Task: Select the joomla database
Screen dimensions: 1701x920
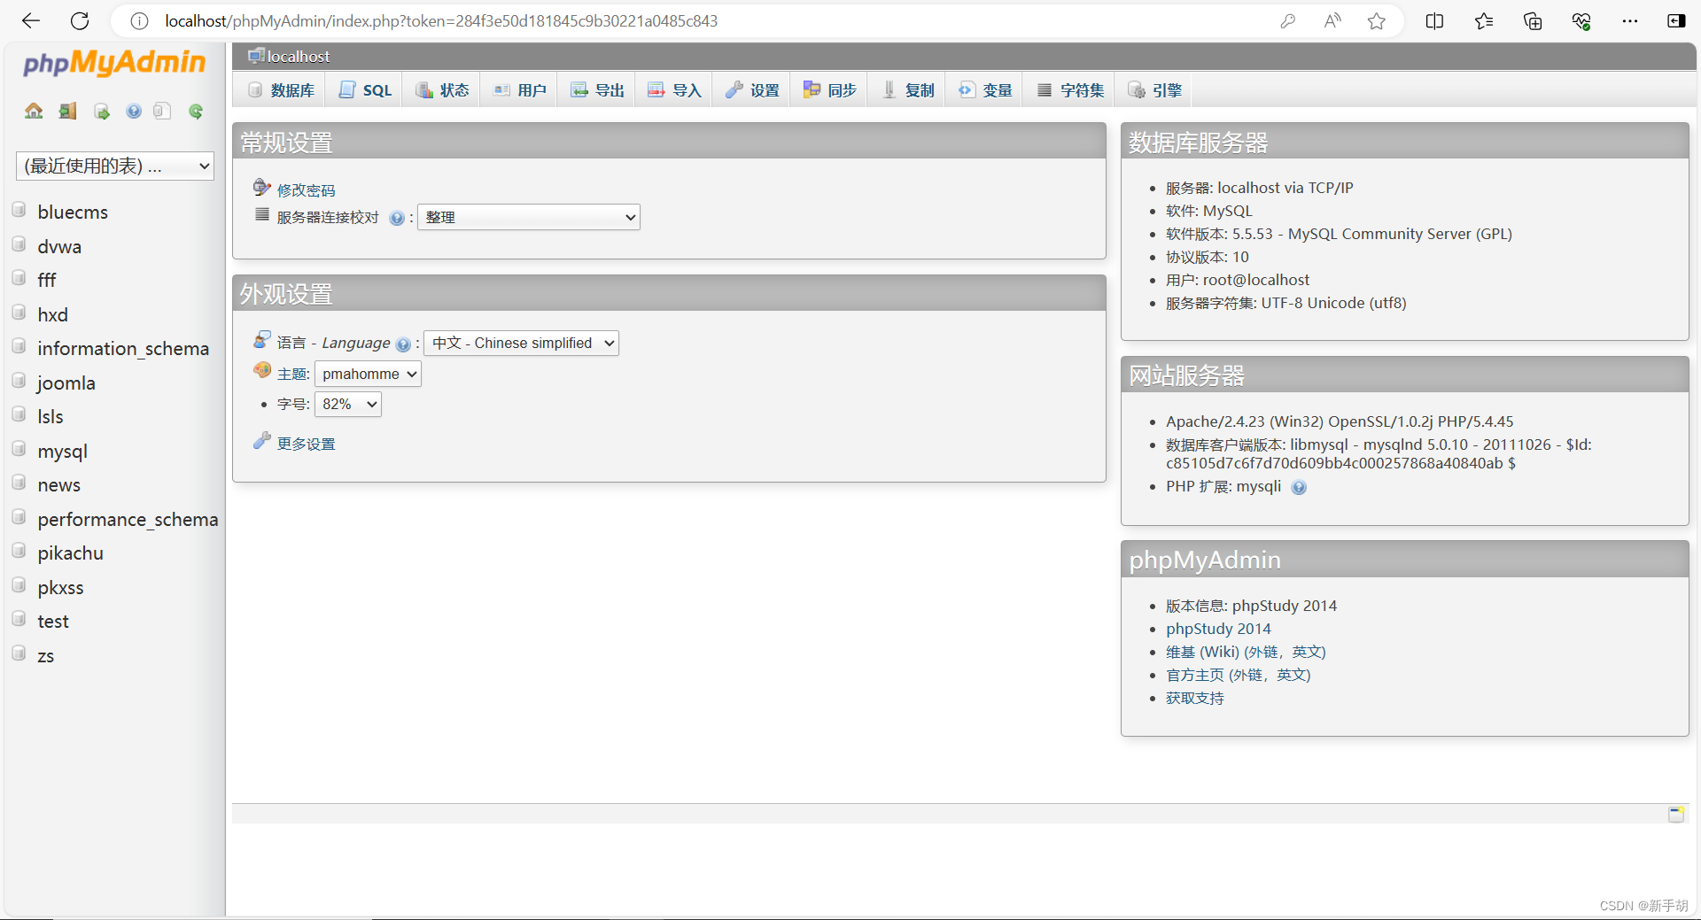Action: 66,383
